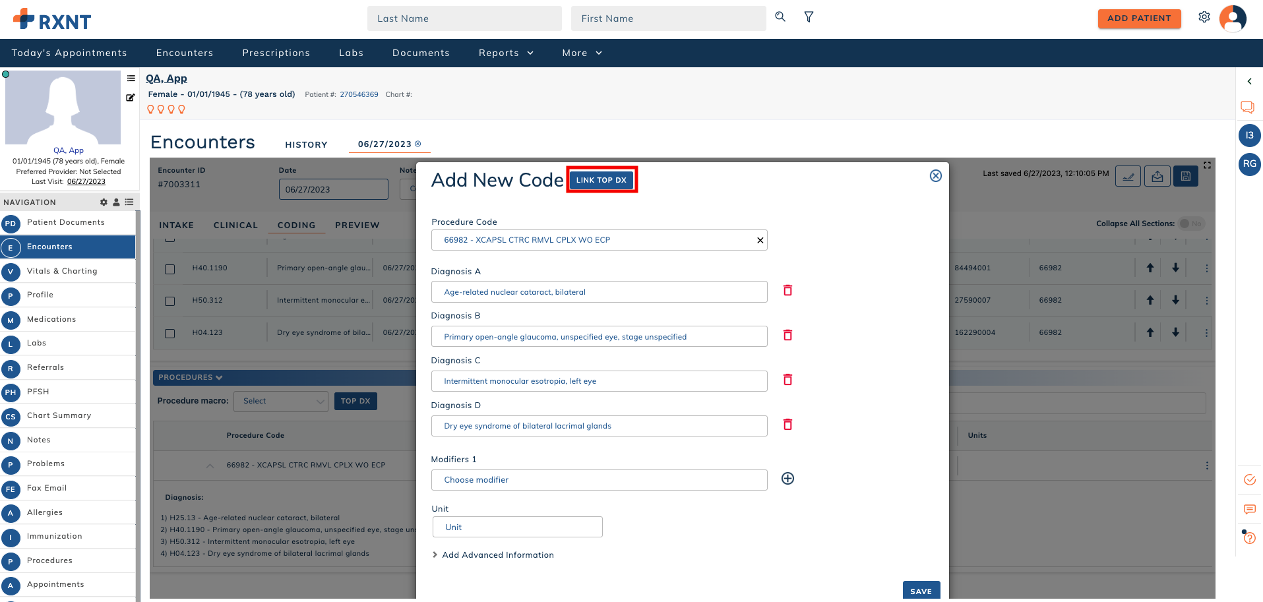The image size is (1263, 602).
Task: Check the H50.312 diagnosis row checkbox
Action: tap(170, 301)
